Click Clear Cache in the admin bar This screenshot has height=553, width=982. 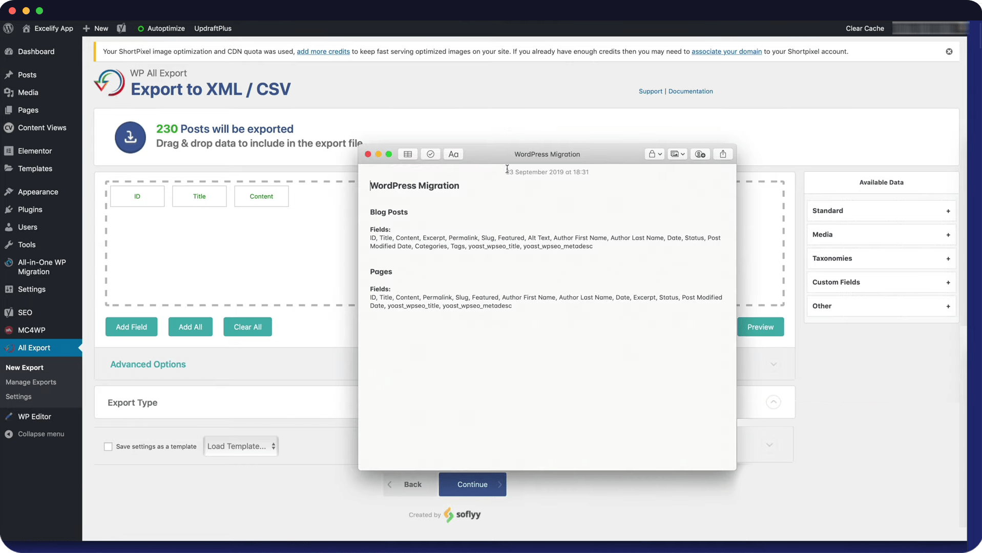pos(865,28)
